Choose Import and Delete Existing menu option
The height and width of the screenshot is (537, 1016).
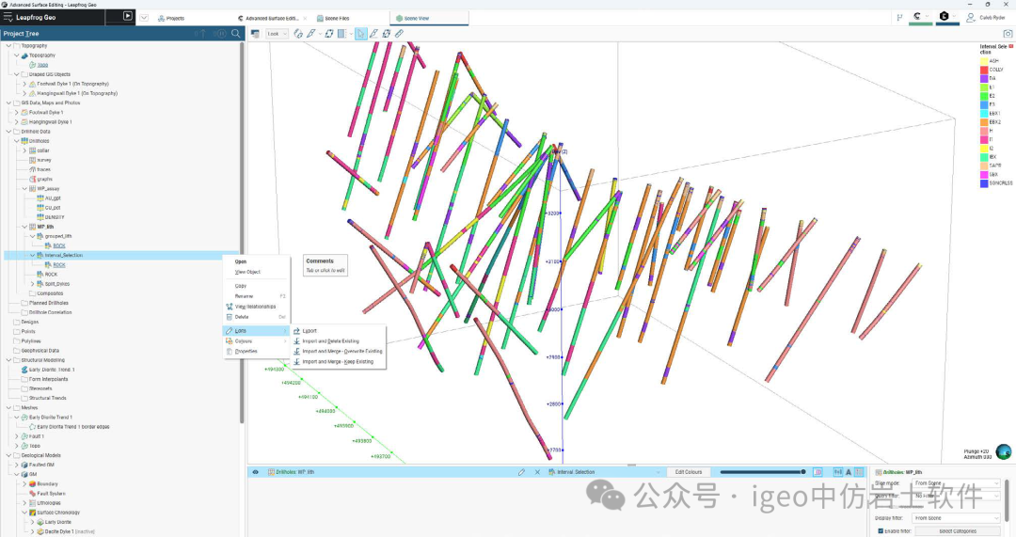click(x=330, y=341)
